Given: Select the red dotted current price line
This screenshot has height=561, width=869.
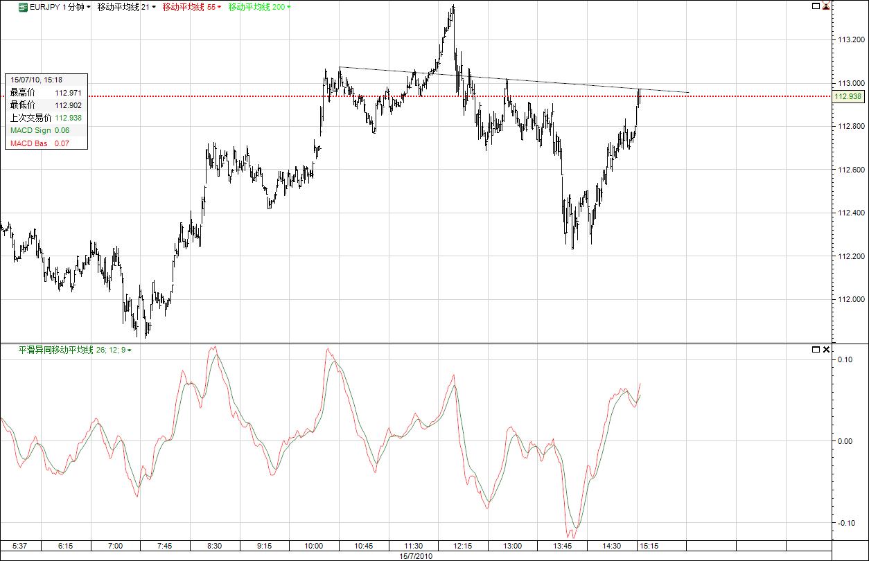Looking at the screenshot, I should click(x=416, y=96).
